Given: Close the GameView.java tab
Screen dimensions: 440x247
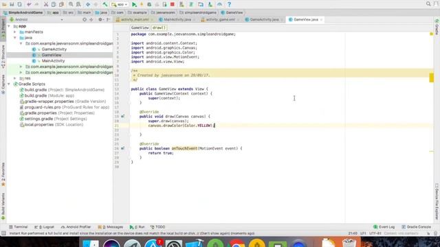Looking at the screenshot, I should coord(321,20).
